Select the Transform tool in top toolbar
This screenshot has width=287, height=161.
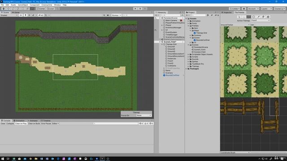point(27,8)
